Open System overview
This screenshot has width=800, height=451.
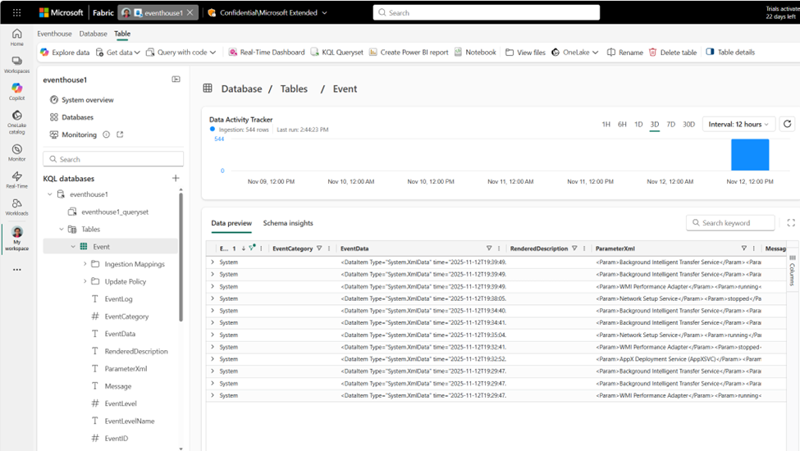(x=81, y=100)
